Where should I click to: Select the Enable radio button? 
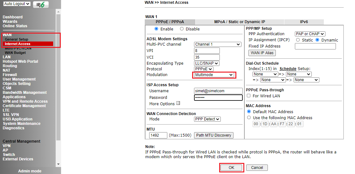(x=156, y=29)
